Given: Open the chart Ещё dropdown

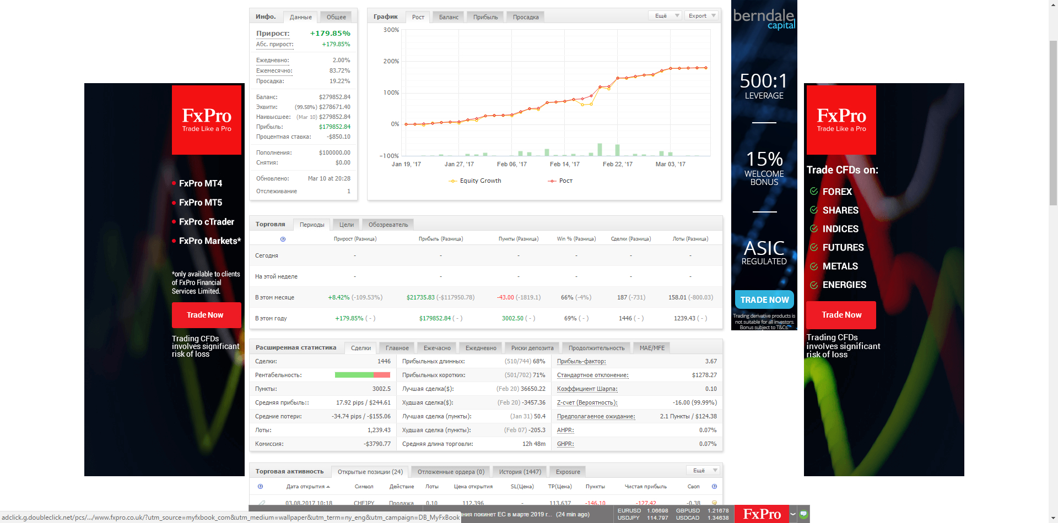Looking at the screenshot, I should pyautogui.click(x=665, y=15).
